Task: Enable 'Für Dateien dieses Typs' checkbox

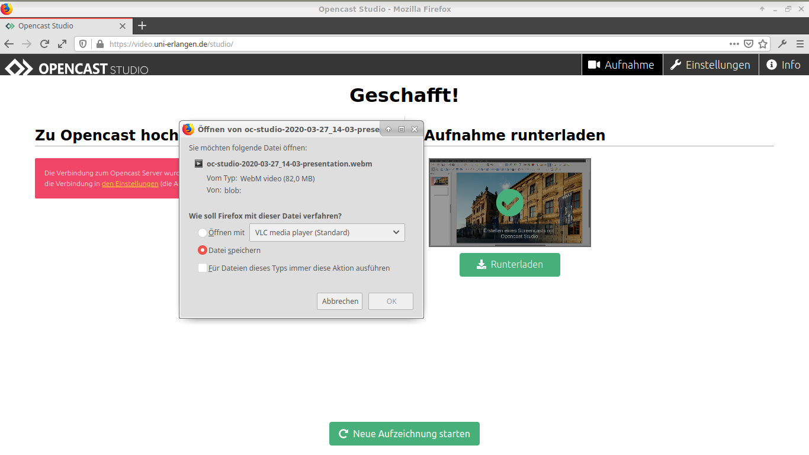Action: [x=203, y=268]
